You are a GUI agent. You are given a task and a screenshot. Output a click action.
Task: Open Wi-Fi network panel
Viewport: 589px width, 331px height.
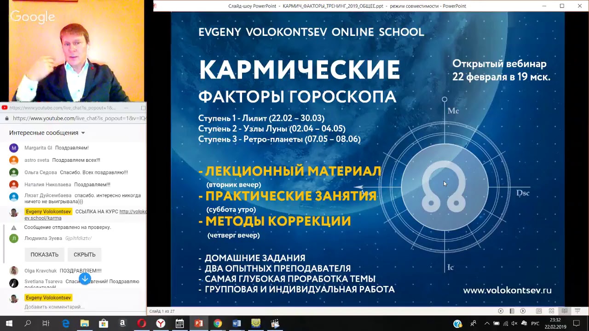(x=505, y=324)
